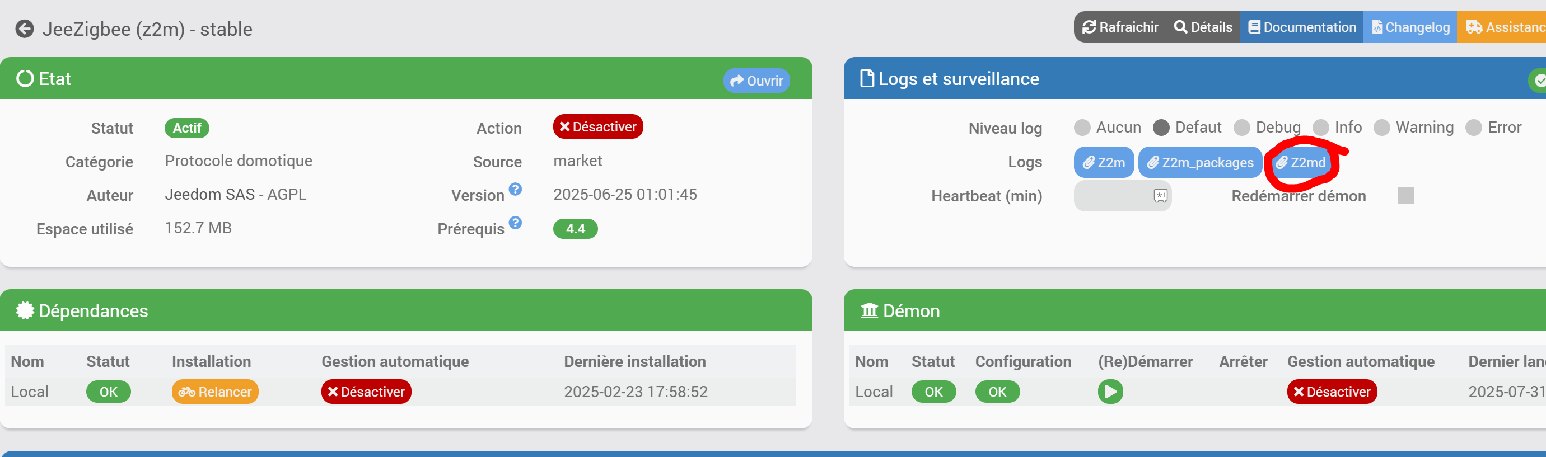Click the Jeedom SAS - AGPL author text
The height and width of the screenshot is (457, 1546).
[235, 194]
